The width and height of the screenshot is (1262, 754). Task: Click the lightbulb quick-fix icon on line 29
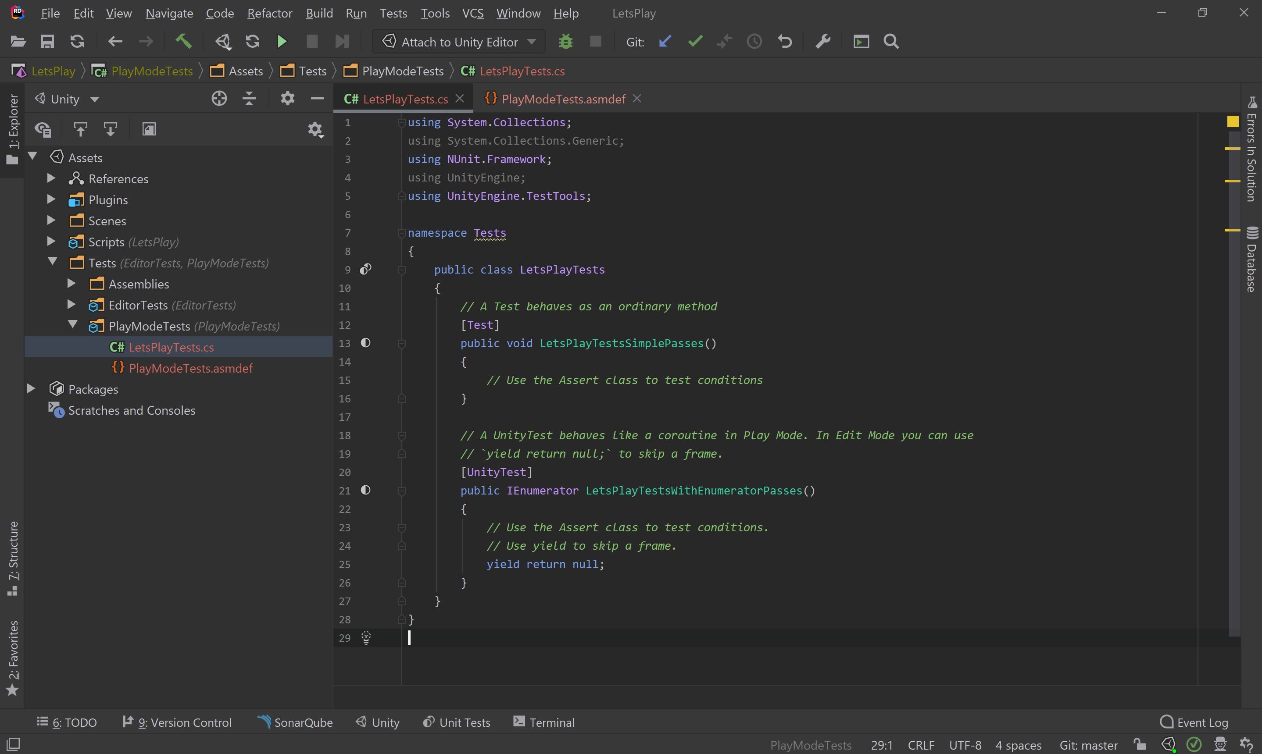[x=366, y=638]
